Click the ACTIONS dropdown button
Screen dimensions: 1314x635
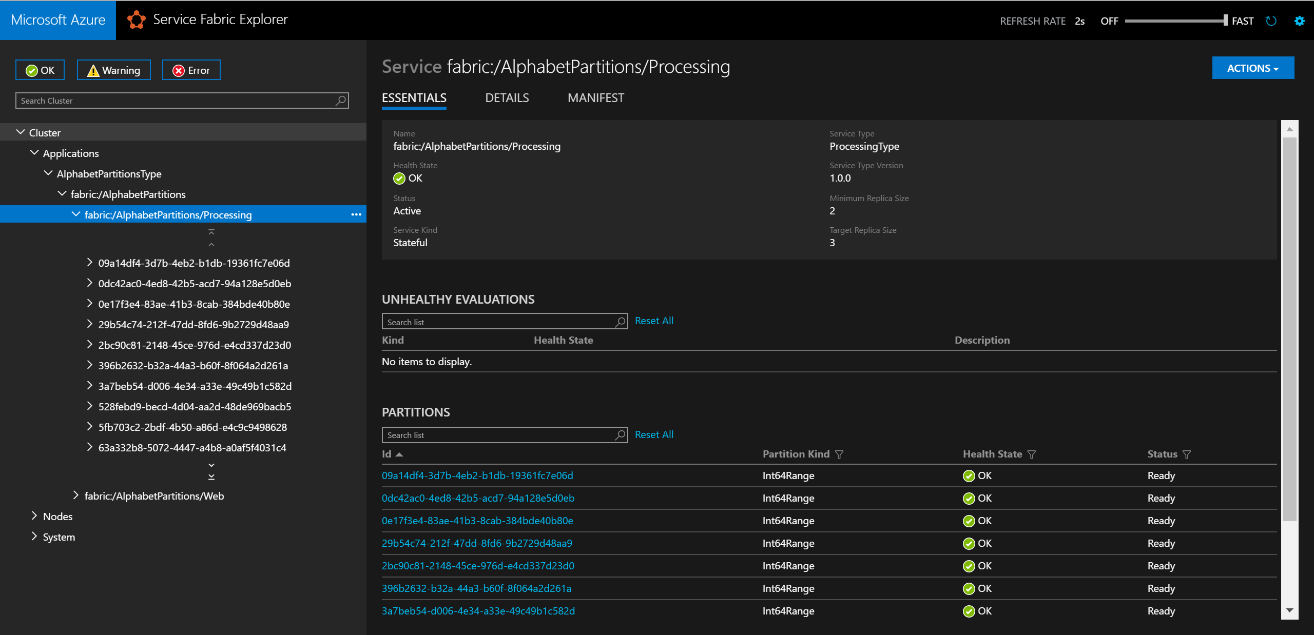coord(1252,68)
